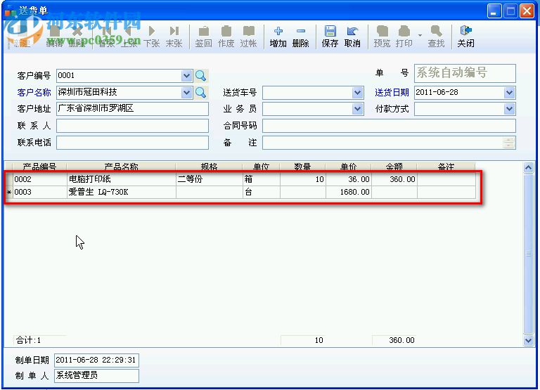Click the 产品编号 column header
The image size is (540, 390).
[39, 167]
